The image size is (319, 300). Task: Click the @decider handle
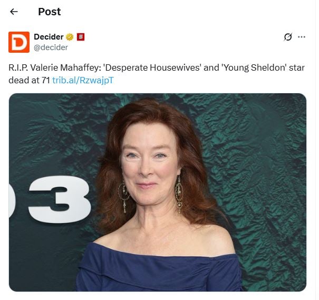tap(51, 47)
